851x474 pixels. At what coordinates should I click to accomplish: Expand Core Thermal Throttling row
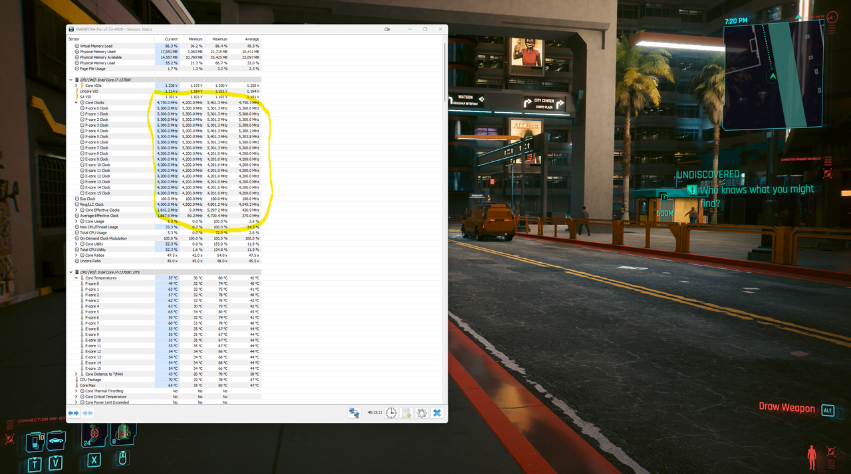[76, 391]
